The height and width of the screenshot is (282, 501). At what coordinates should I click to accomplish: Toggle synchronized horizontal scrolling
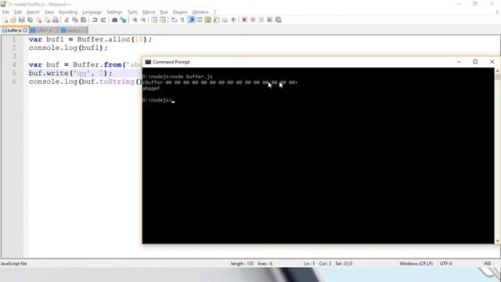coord(163,20)
